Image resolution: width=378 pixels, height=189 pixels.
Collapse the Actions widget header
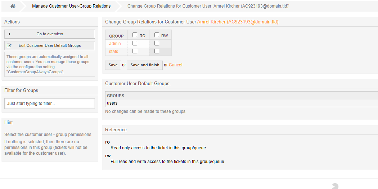point(50,22)
